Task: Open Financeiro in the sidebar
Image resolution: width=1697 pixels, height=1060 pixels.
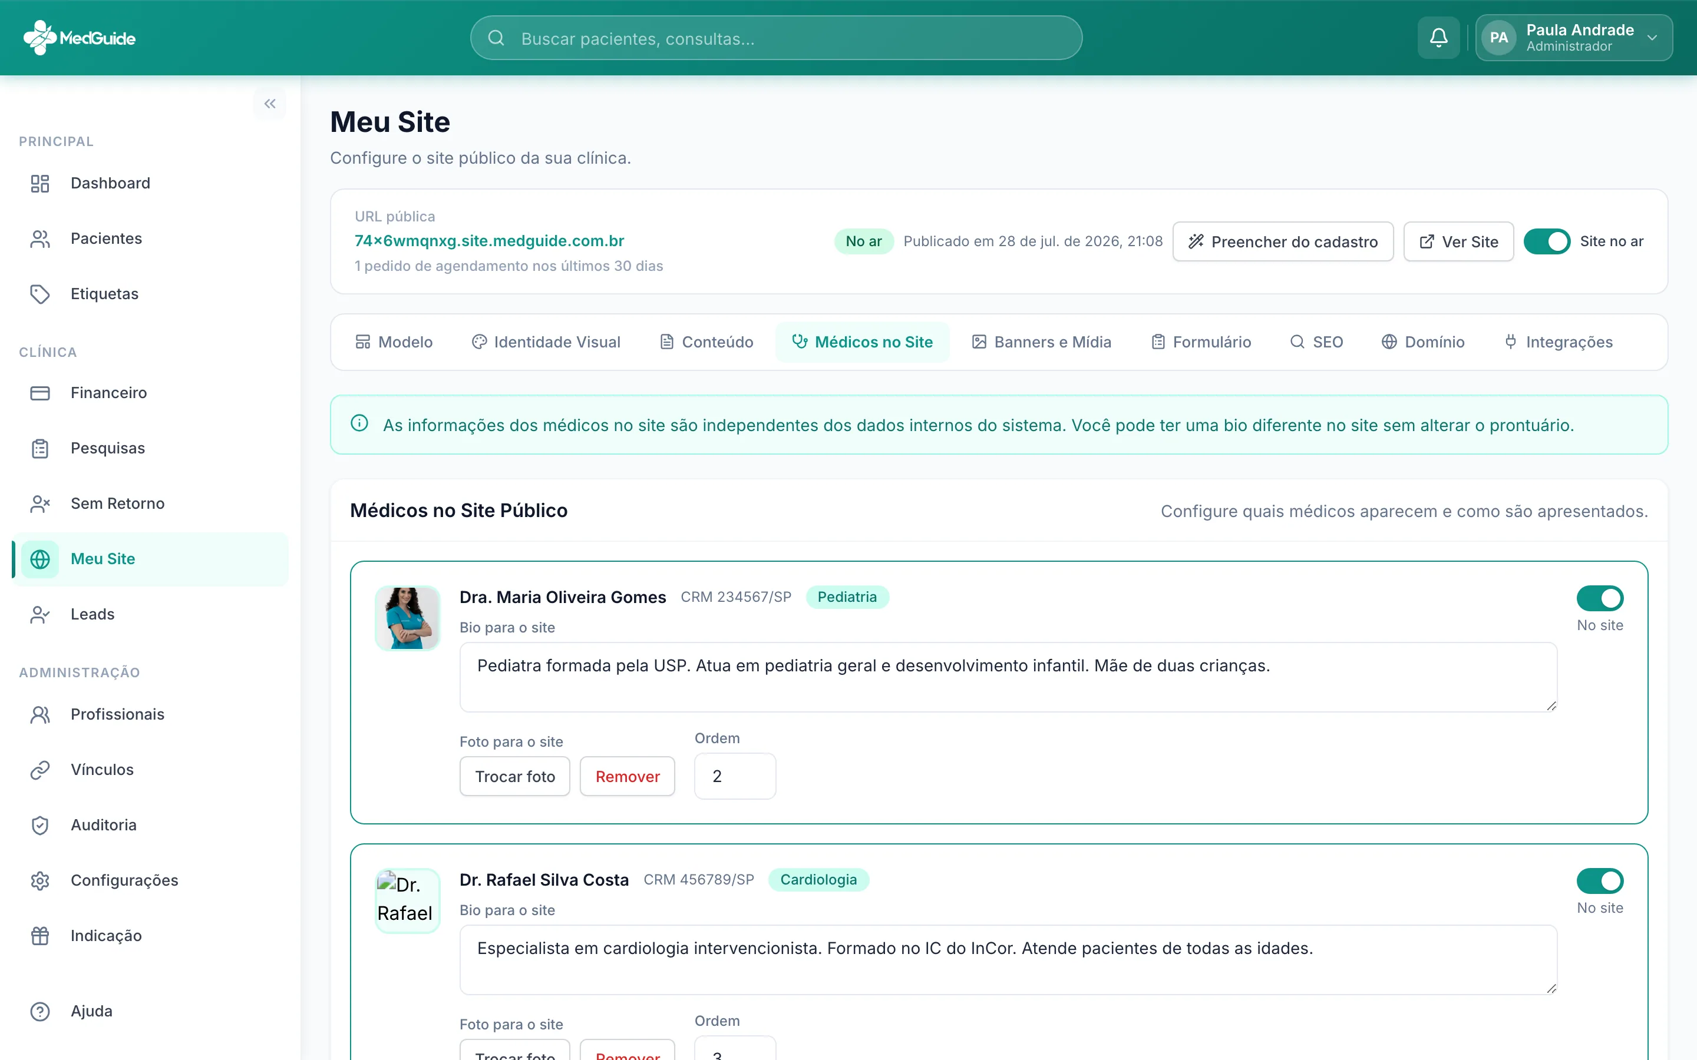Action: click(x=150, y=393)
